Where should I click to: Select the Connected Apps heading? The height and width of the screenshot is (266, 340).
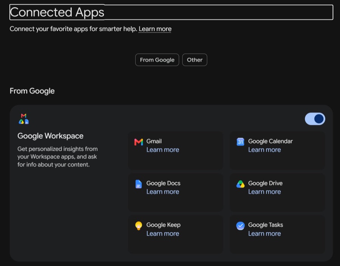57,12
